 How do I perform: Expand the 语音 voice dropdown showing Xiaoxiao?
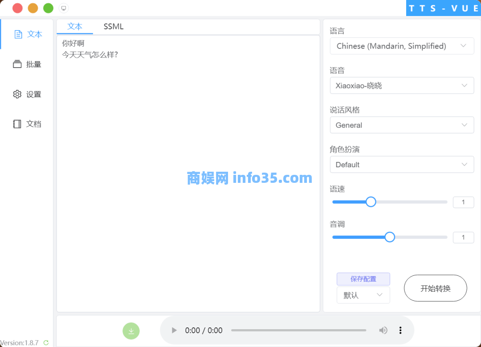402,85
